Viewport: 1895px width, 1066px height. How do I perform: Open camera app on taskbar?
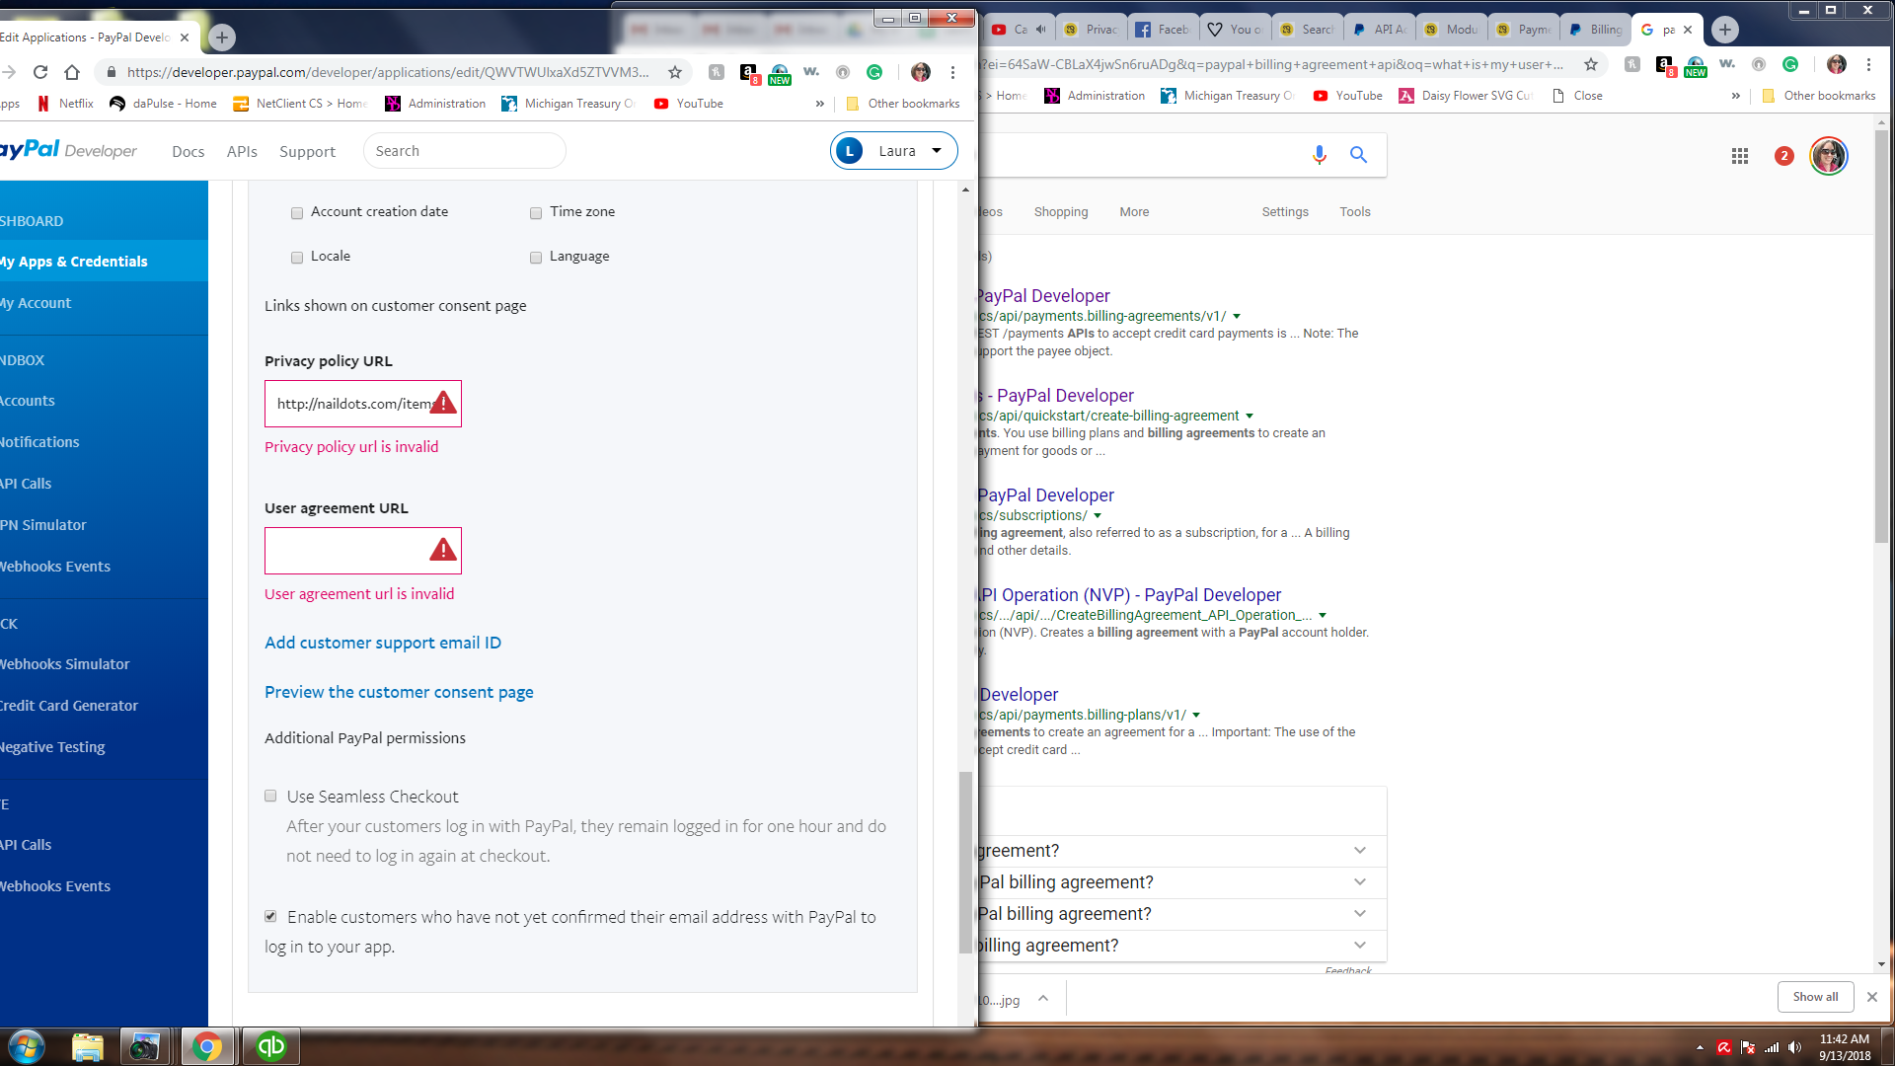145,1046
